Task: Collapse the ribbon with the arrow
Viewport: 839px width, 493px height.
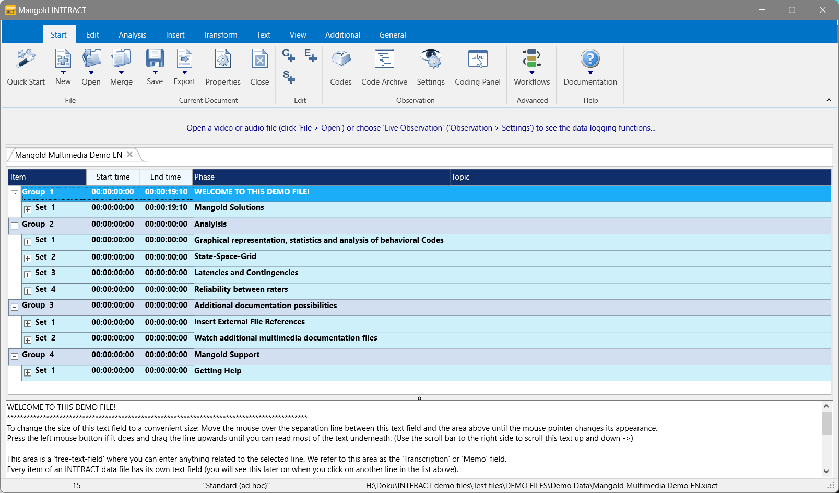Action: (828, 100)
